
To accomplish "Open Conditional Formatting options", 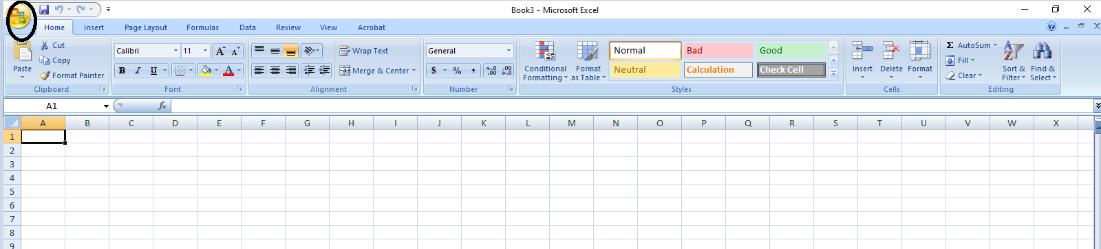I will [545, 61].
